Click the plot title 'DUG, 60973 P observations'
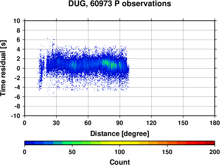The height and width of the screenshot is (165, 220). (120, 4)
